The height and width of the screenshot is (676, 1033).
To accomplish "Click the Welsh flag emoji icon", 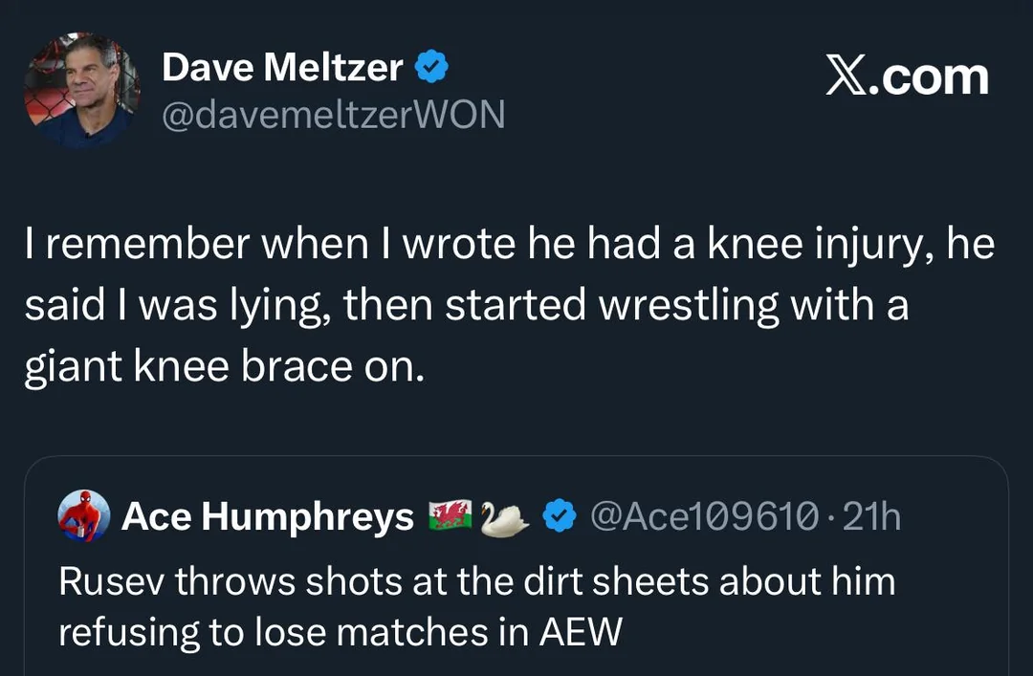I will 448,517.
